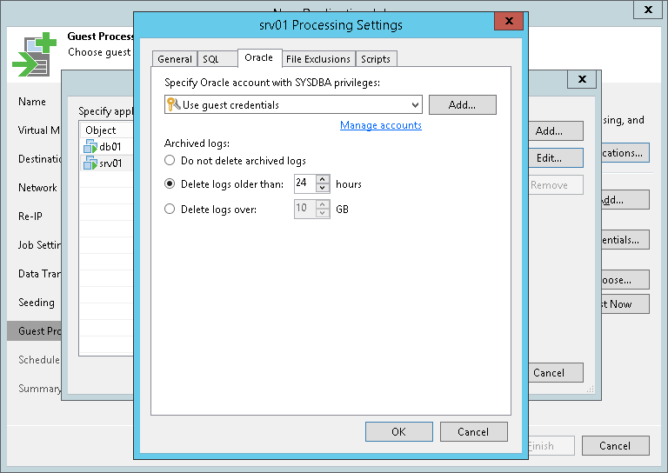Open the Manage accounts link

[381, 125]
